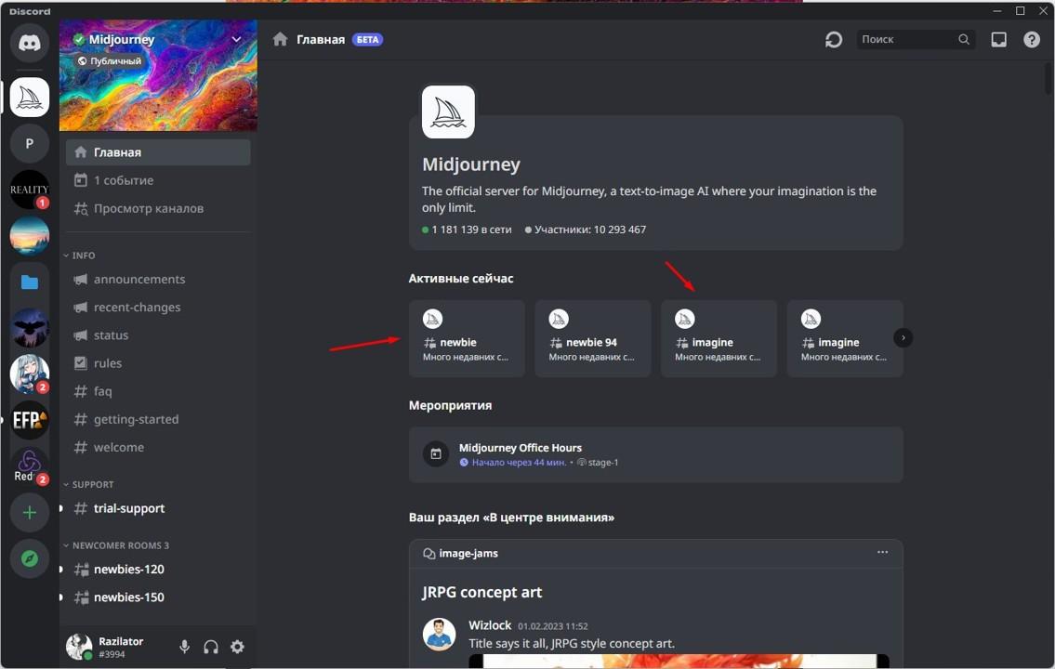Viewport: 1055px width, 669px height.
Task: Open 1 событие events entry
Action: [158, 180]
